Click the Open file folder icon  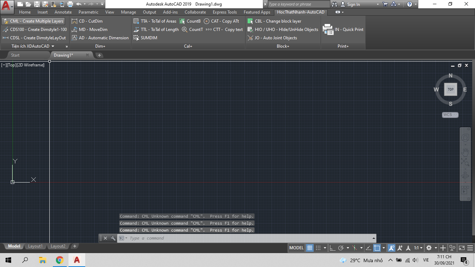[28, 4]
